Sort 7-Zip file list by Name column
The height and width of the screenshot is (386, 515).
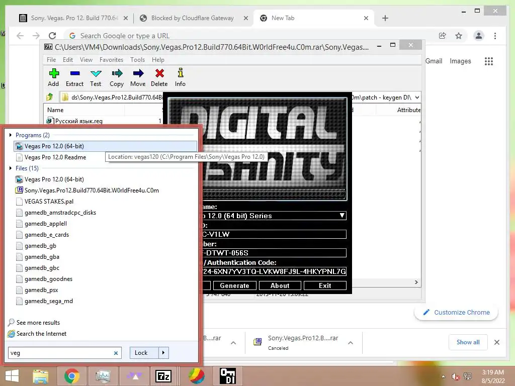coord(55,110)
